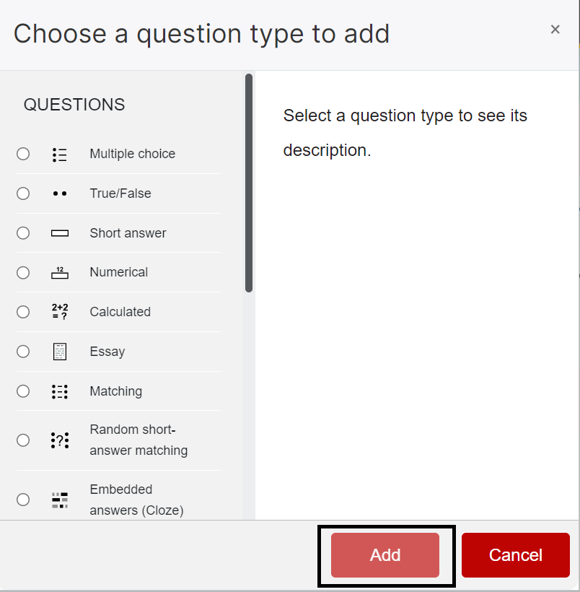Choose the Calculated question type label
Image resolution: width=580 pixels, height=592 pixels.
point(120,312)
